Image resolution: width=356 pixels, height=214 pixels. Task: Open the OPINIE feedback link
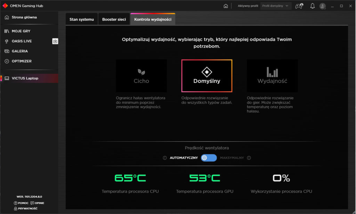coord(38,203)
